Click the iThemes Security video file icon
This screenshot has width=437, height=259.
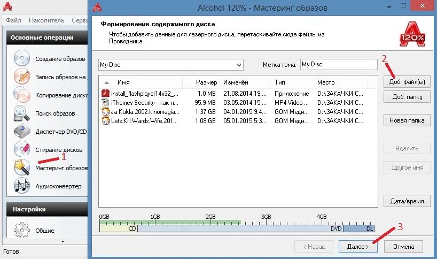[105, 102]
